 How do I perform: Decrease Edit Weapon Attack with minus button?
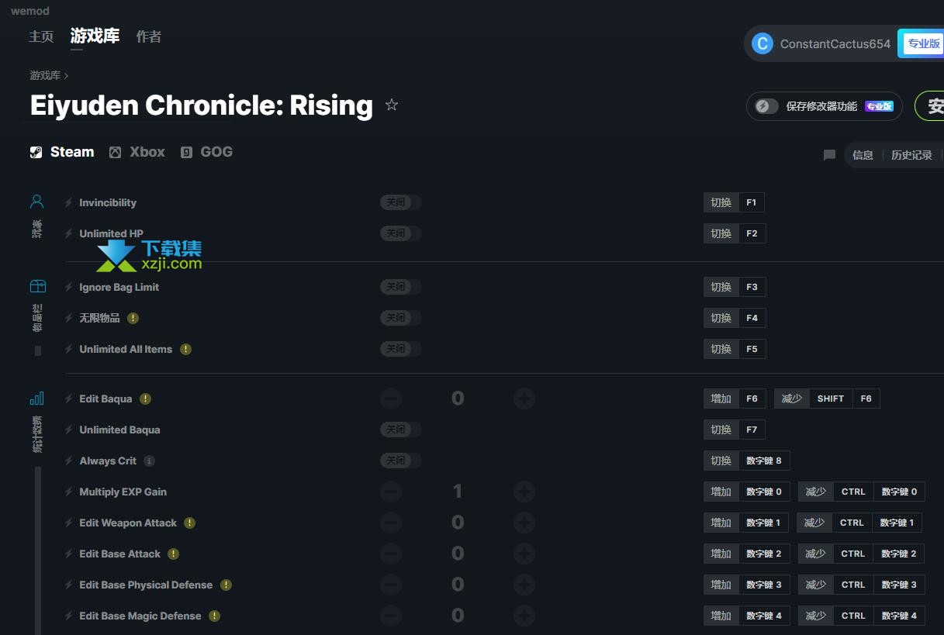pos(391,523)
